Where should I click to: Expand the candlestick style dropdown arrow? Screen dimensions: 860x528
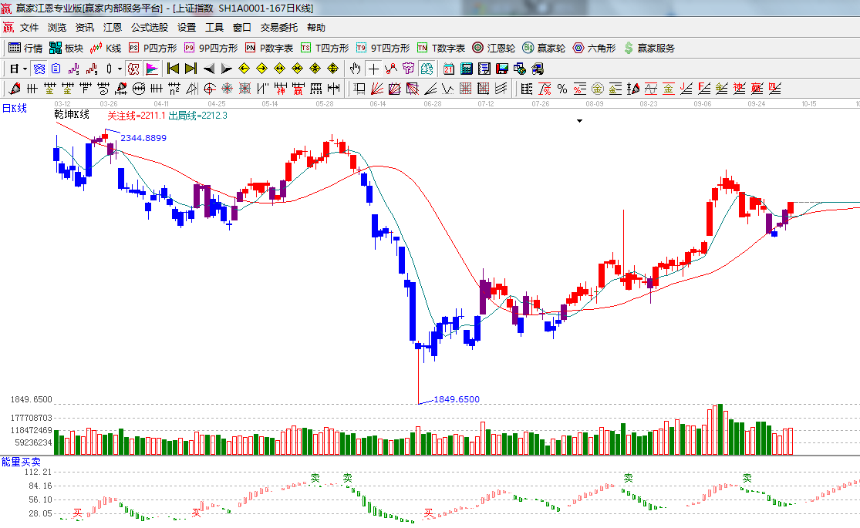click(120, 68)
